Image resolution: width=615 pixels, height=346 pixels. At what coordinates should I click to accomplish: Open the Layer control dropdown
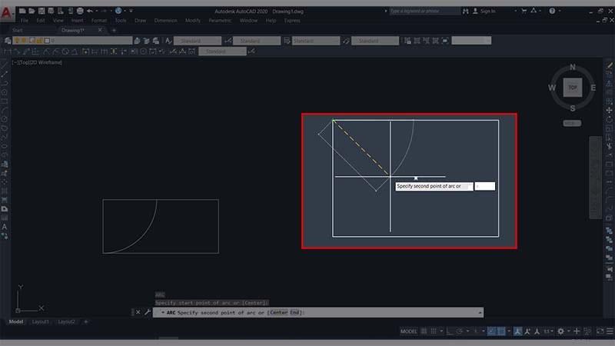click(x=72, y=41)
